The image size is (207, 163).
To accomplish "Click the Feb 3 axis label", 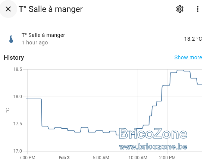I will [x=64, y=157].
